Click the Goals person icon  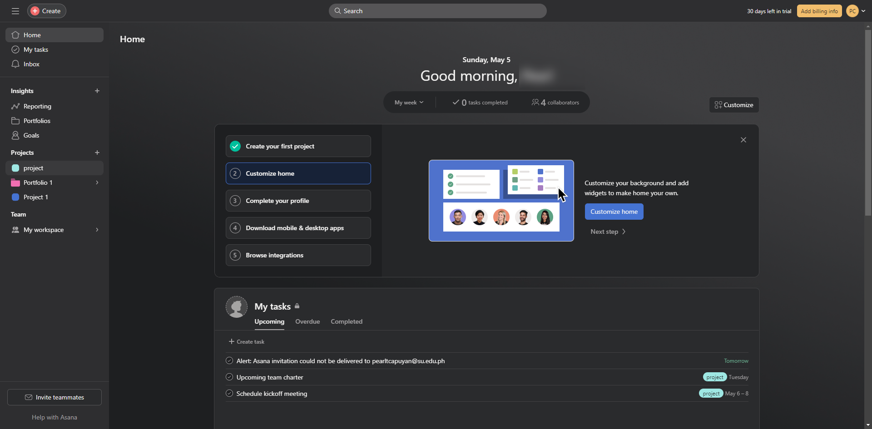click(15, 135)
